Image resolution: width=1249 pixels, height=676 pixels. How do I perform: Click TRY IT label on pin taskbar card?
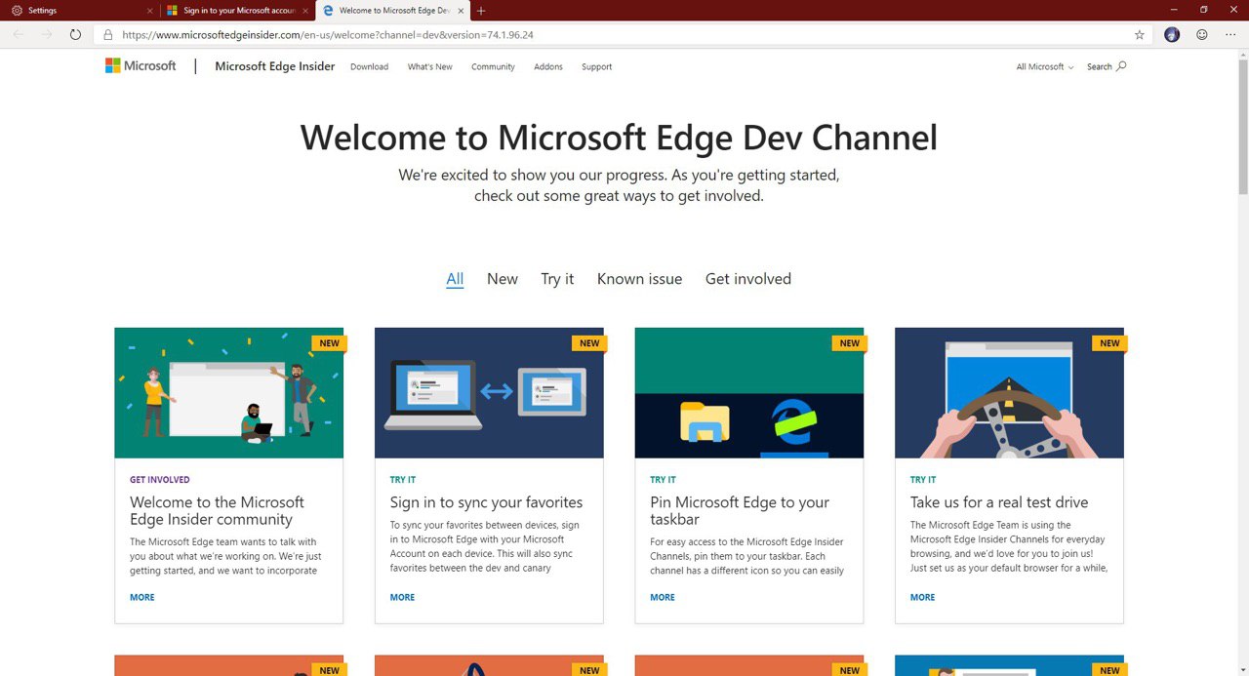pos(664,480)
